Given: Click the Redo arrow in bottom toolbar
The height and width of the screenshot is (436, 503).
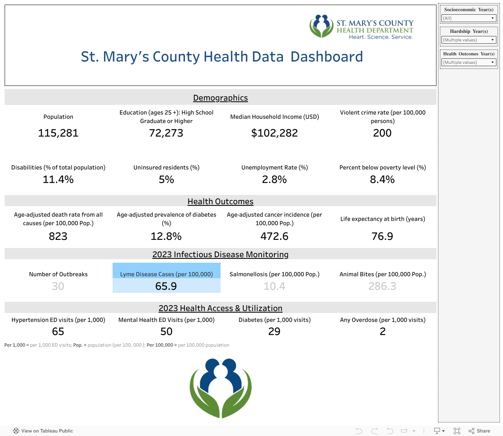Looking at the screenshot, I should tap(374, 431).
